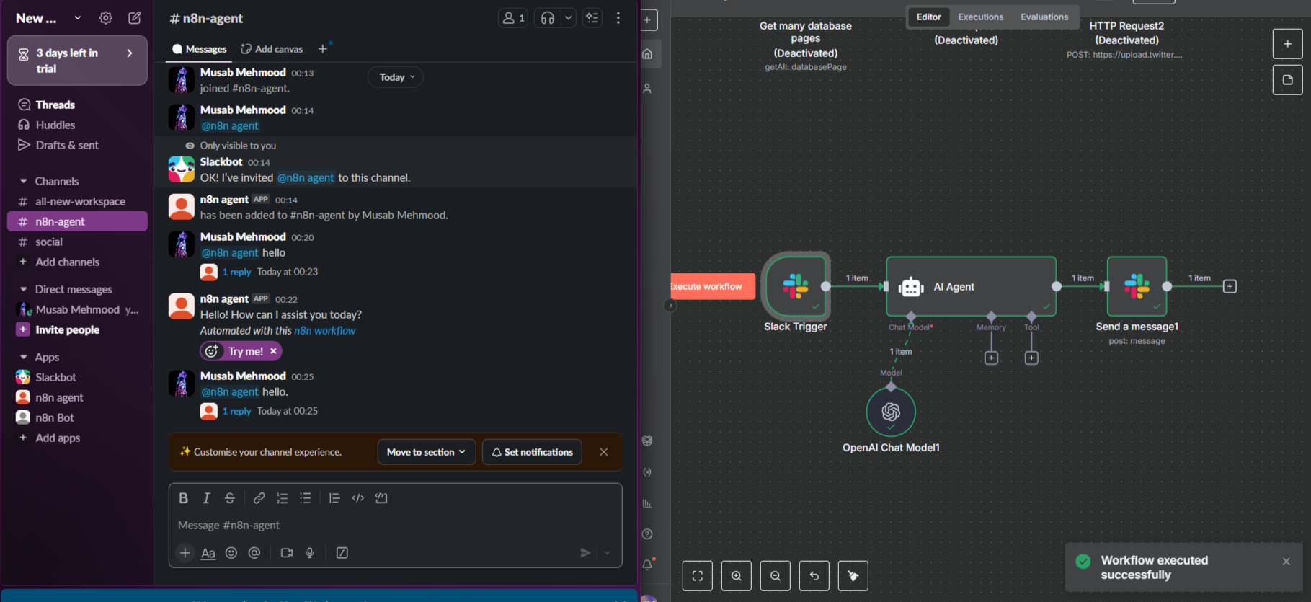Collapse the Channels sidebar section
The image size is (1311, 602).
point(24,181)
